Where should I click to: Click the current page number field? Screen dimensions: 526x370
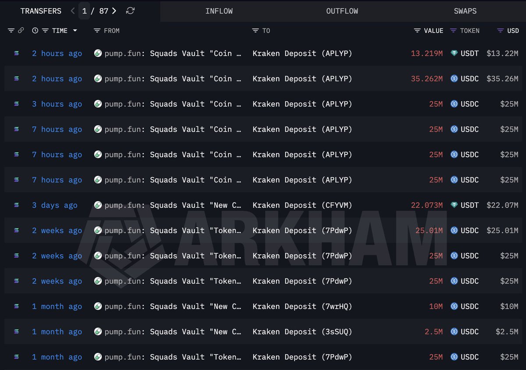pyautogui.click(x=84, y=11)
